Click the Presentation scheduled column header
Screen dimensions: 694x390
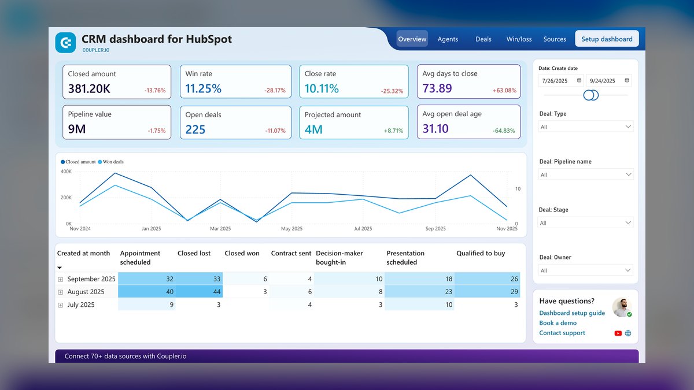(405, 258)
